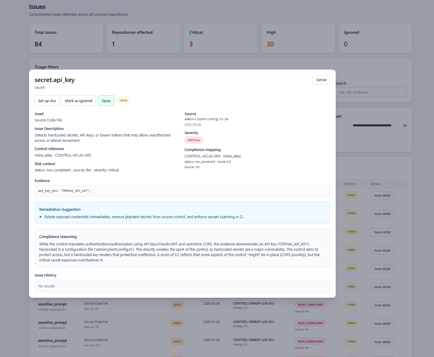434x357 pixels.
Task: Open Issue detail for the app.py:63 row
Action: pyautogui.click(x=382, y=305)
